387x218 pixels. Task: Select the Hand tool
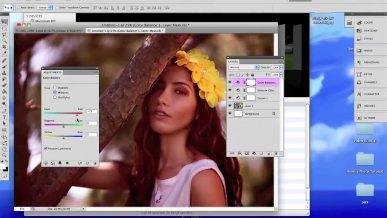(x=4, y=149)
